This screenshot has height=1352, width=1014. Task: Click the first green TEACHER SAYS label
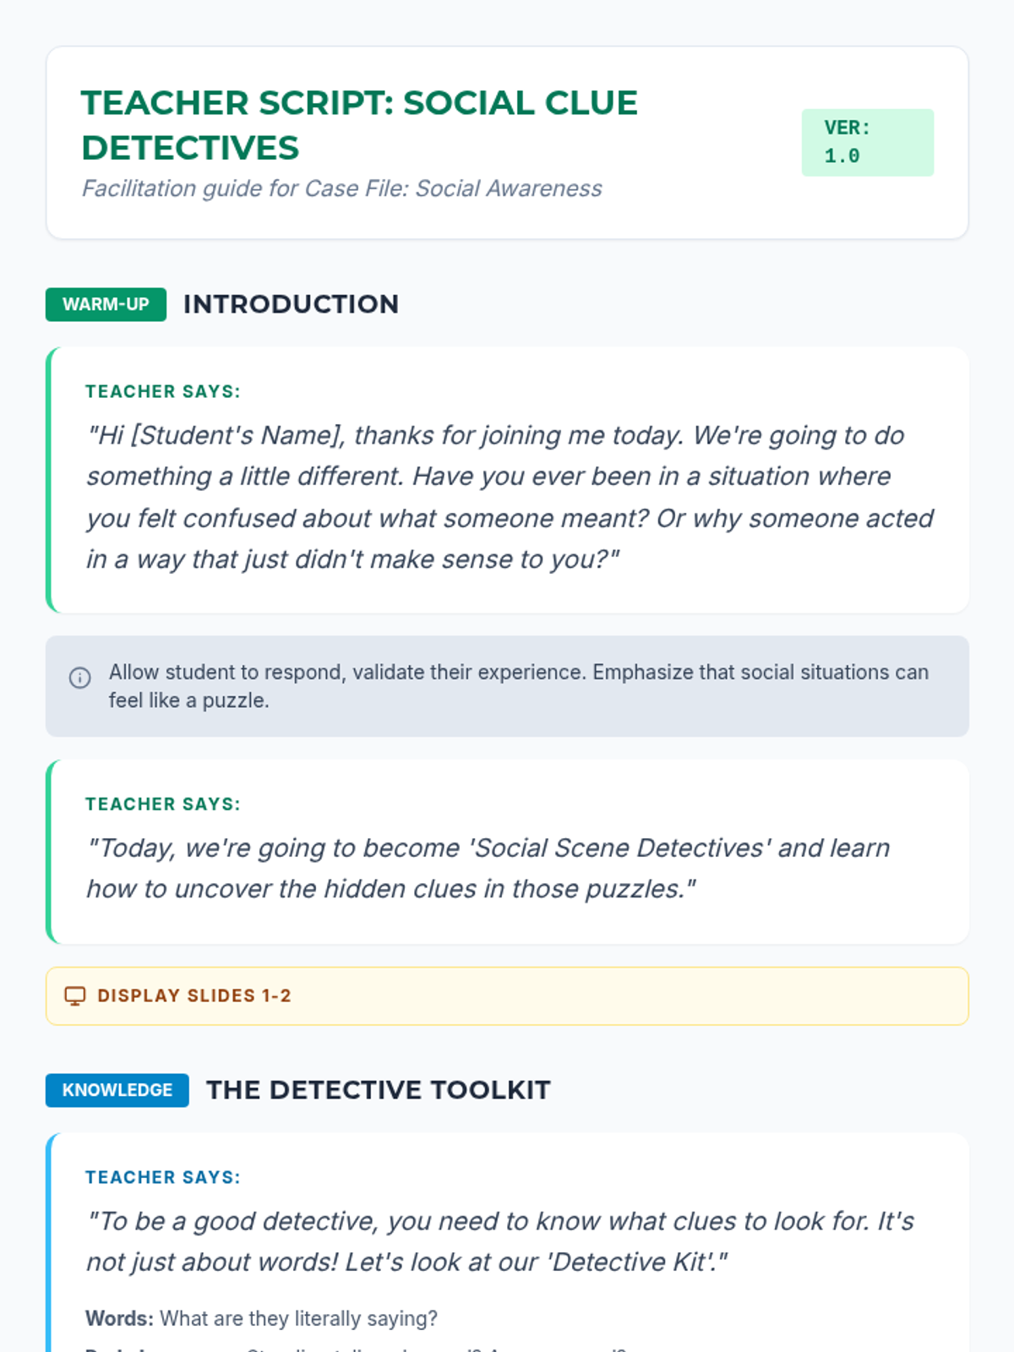[163, 392]
